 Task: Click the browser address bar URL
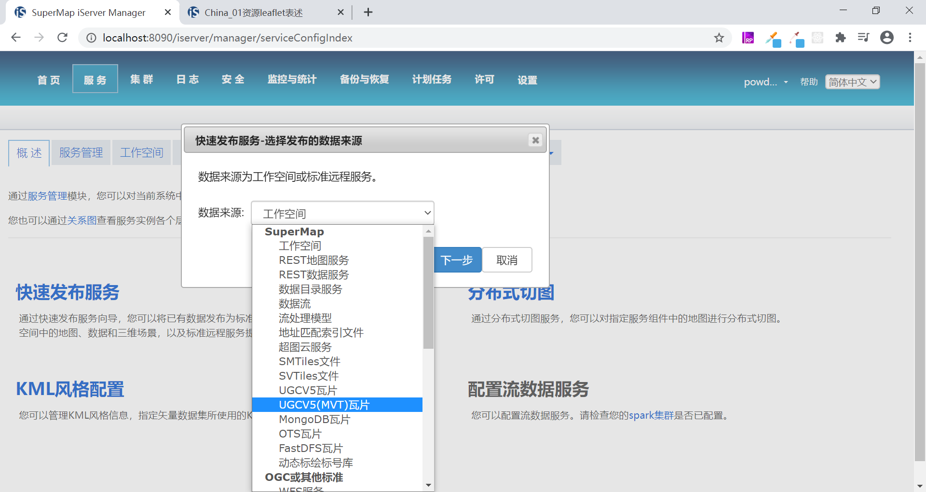(x=227, y=38)
